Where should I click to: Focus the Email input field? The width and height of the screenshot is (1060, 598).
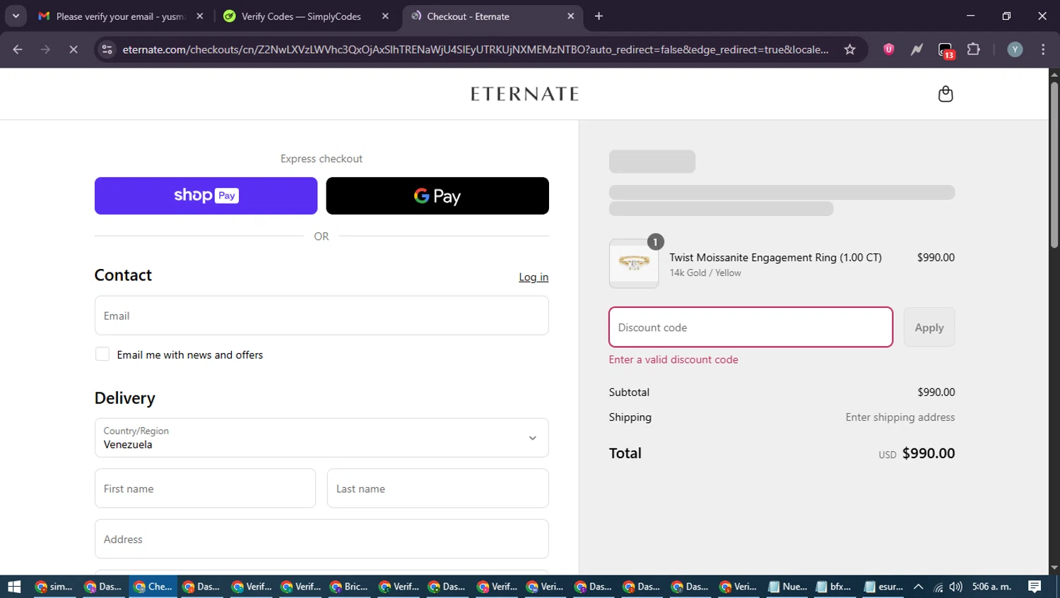tap(322, 316)
